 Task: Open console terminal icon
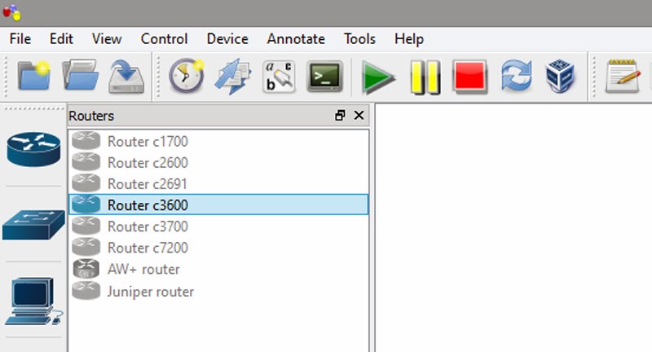(x=325, y=76)
